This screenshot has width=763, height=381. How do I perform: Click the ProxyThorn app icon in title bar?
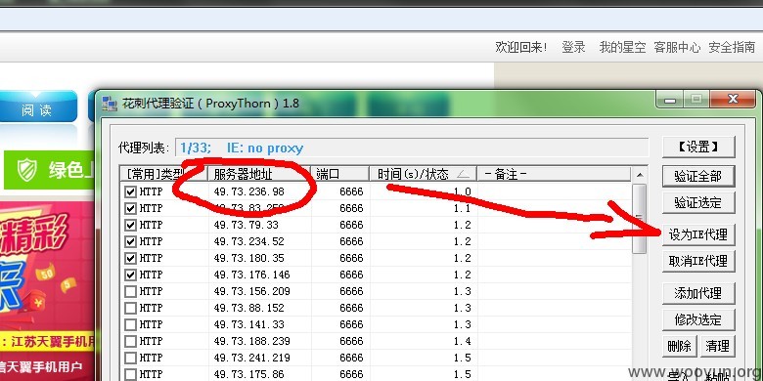[110, 104]
